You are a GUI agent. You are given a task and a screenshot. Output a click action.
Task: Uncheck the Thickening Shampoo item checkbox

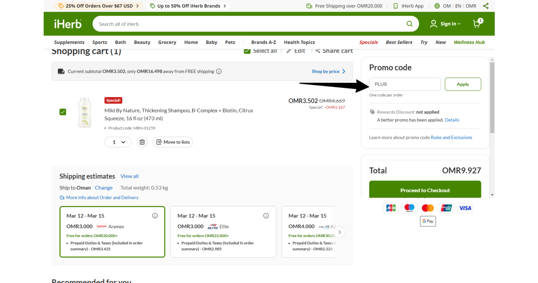point(63,112)
